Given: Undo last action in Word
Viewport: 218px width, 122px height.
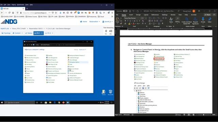Looking at the screenshot, I should click(133, 11).
